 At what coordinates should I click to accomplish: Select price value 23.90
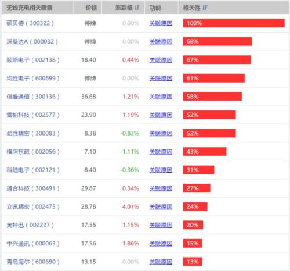point(89,115)
